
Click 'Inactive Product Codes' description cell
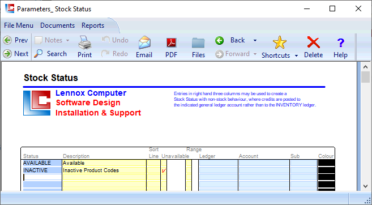click(x=104, y=170)
